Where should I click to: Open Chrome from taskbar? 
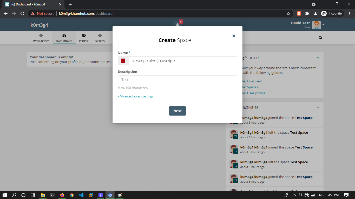coord(72,195)
